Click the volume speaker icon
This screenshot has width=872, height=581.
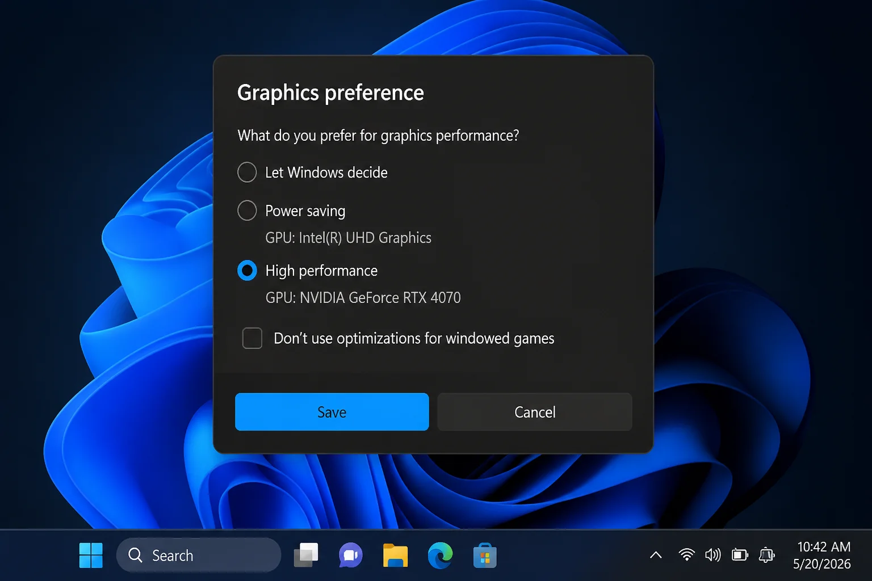click(713, 555)
